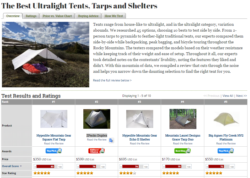Open the Mountain Laurel Designs Grace Tarp Duo link

[x=183, y=137]
